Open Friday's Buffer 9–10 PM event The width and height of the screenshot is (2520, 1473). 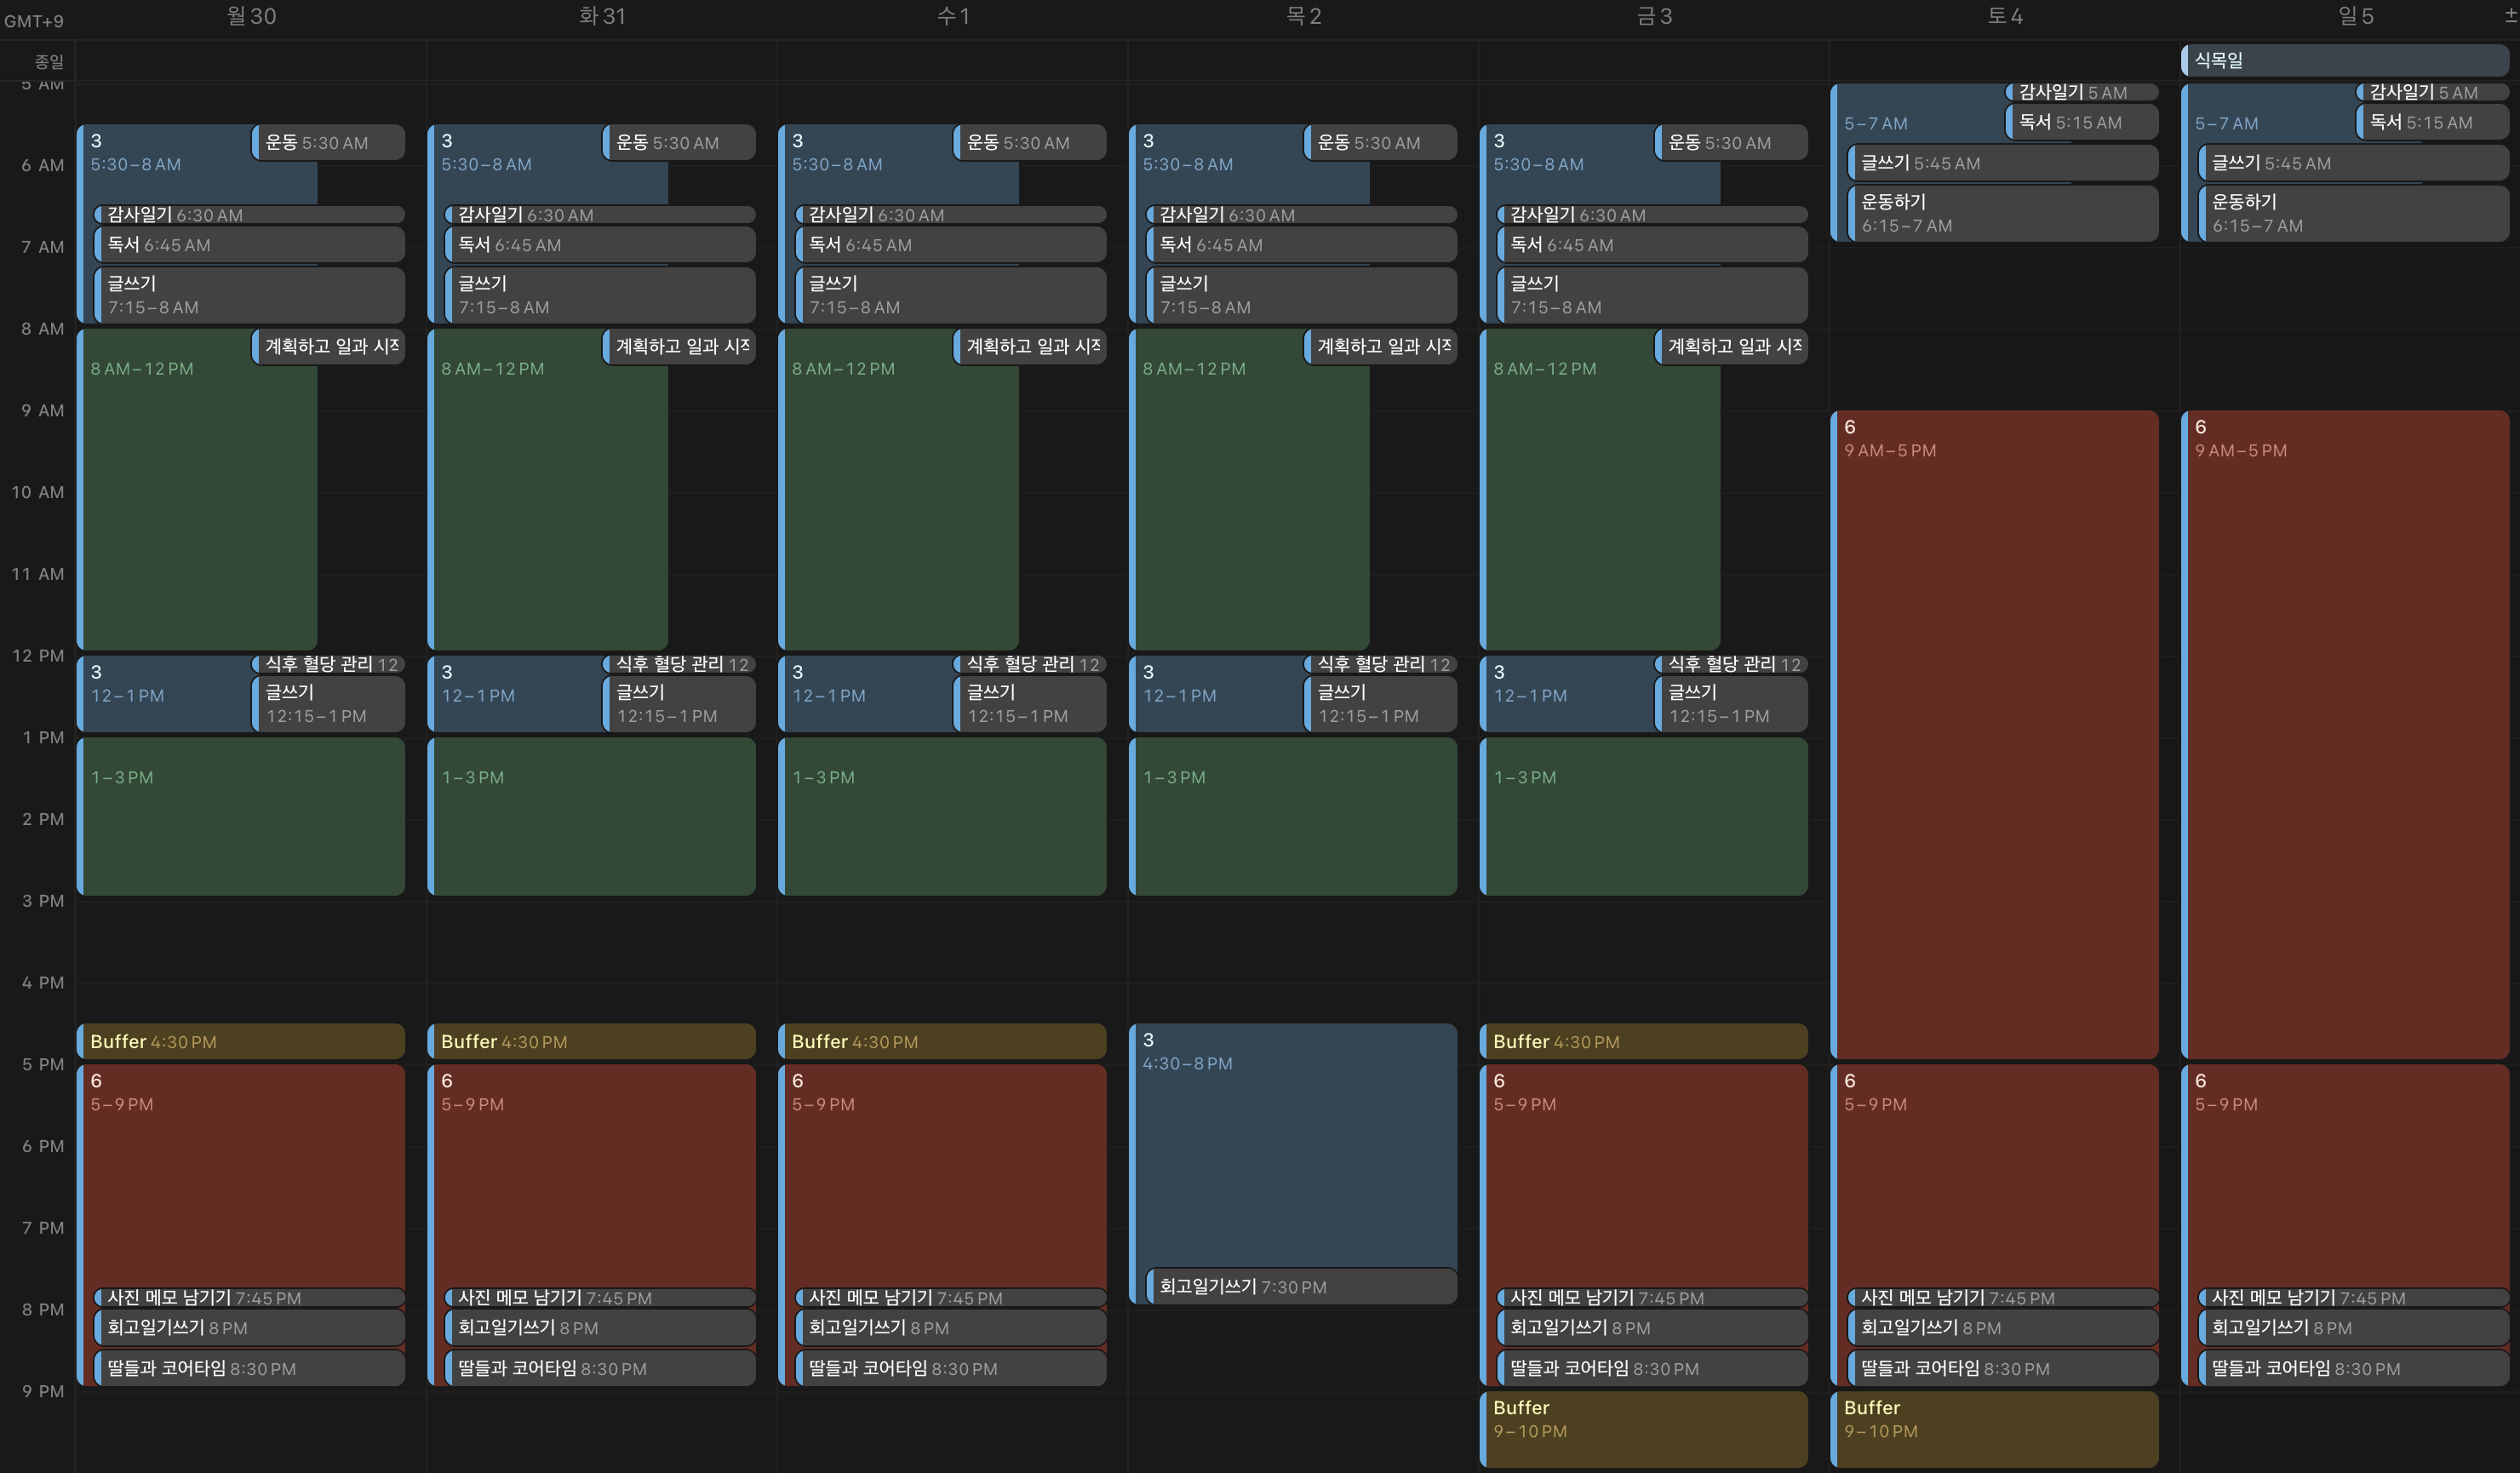click(x=1643, y=1428)
